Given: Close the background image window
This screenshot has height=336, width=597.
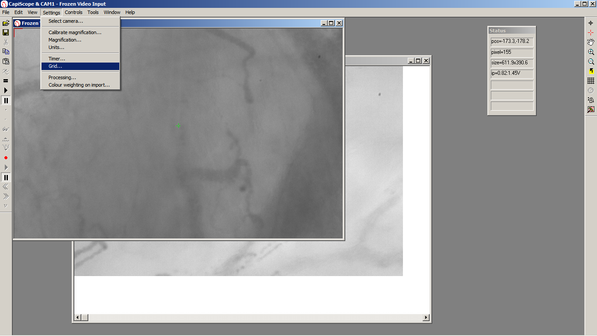Looking at the screenshot, I should coord(426,61).
